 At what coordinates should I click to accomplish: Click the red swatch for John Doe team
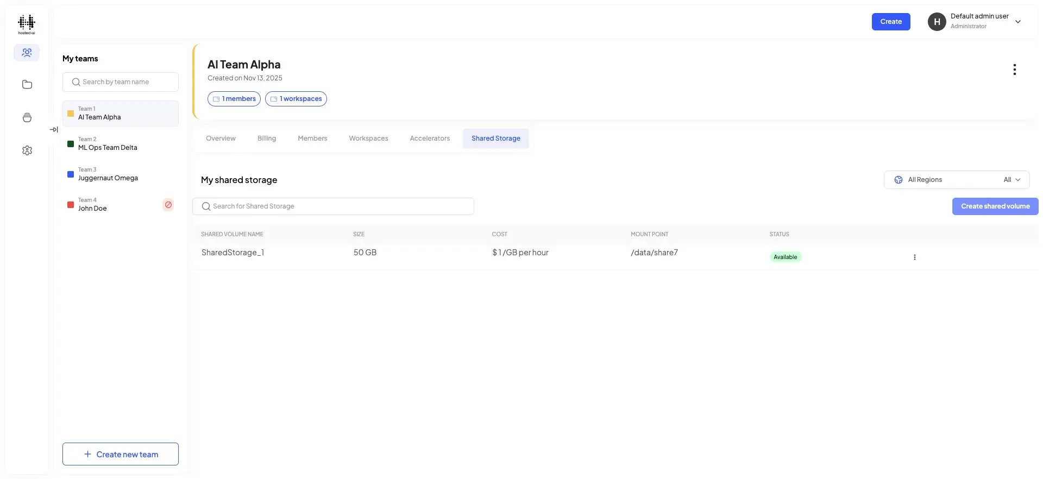click(x=71, y=205)
